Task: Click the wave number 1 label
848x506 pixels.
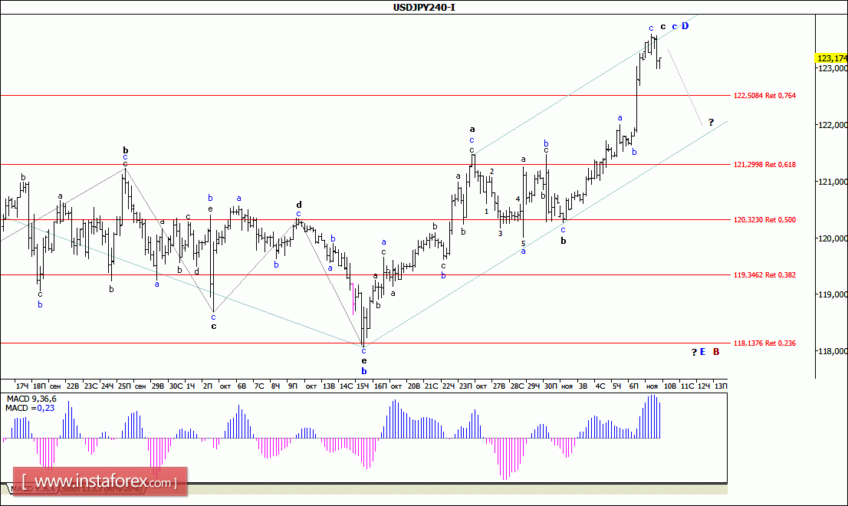Action: pyautogui.click(x=486, y=212)
